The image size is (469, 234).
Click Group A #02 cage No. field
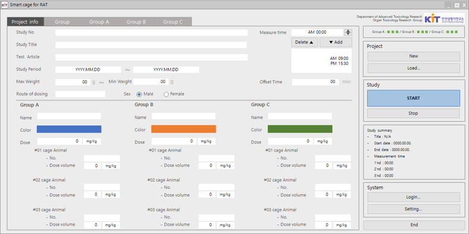point(102,188)
